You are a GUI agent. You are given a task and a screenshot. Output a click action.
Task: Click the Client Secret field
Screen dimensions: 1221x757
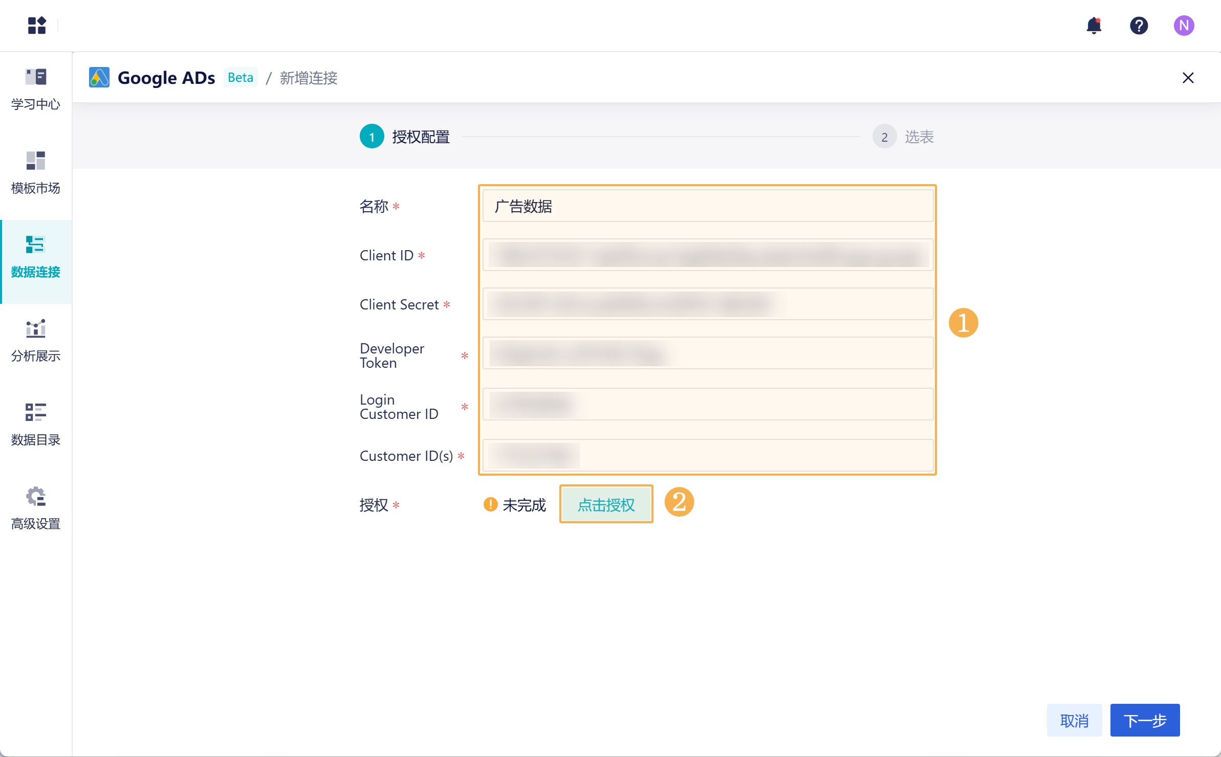coord(708,304)
